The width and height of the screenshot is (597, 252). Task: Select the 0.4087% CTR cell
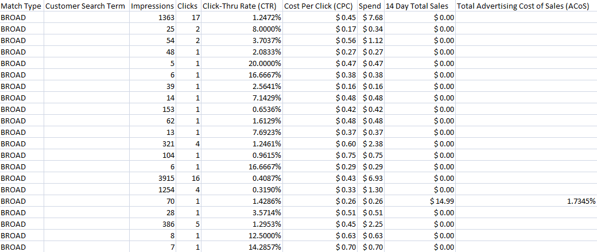click(242, 178)
